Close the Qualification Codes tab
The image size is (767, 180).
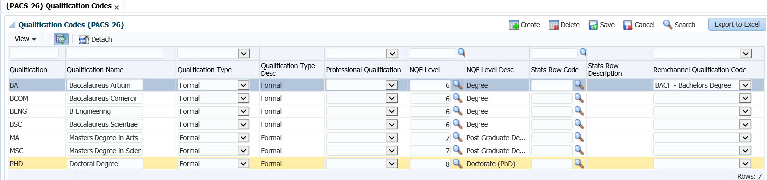116,8
